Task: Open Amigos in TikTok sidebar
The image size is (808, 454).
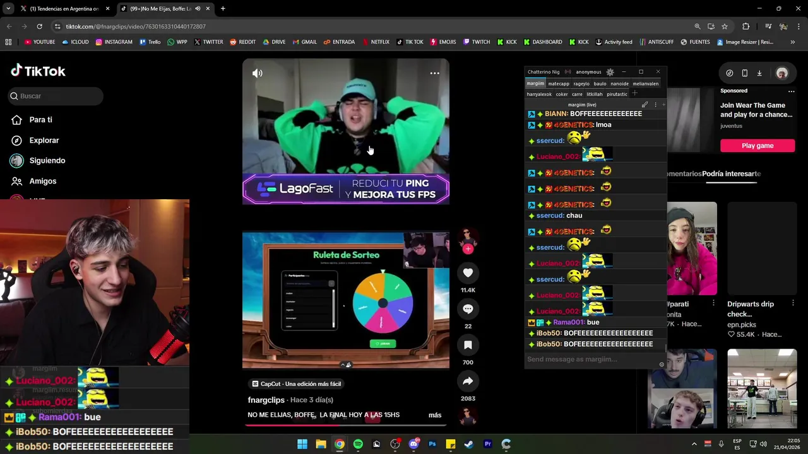Action: (x=42, y=181)
